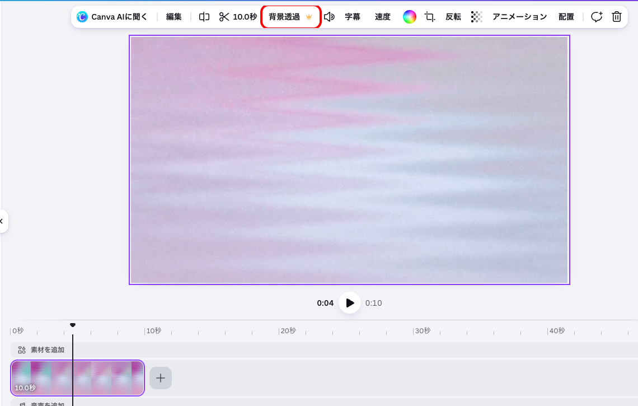Viewport: 638px width, 406px height.
Task: Open Canva AIに聞く assistant
Action: click(x=111, y=17)
